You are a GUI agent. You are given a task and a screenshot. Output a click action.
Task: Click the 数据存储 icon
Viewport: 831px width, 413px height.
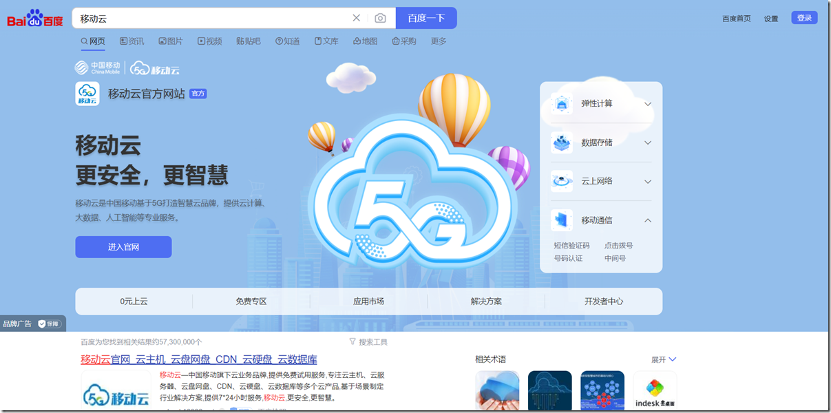pos(562,142)
